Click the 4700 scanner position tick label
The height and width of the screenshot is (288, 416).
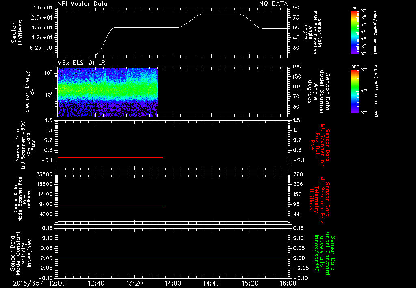(46, 214)
